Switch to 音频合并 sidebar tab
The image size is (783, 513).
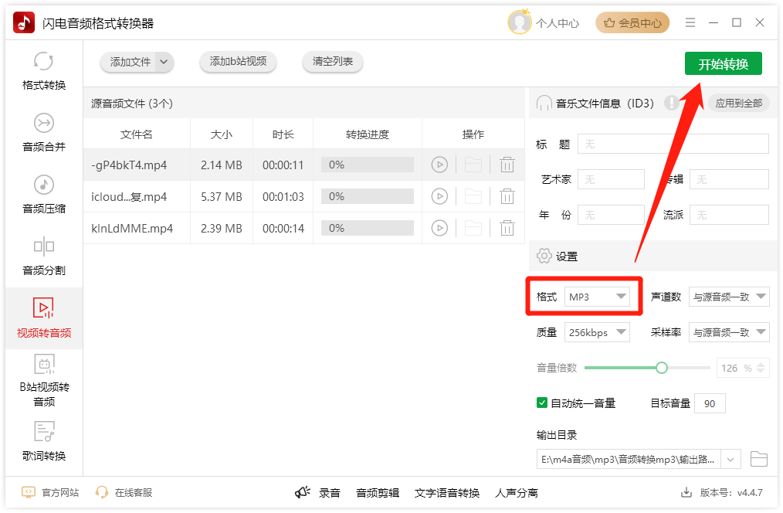(x=44, y=132)
